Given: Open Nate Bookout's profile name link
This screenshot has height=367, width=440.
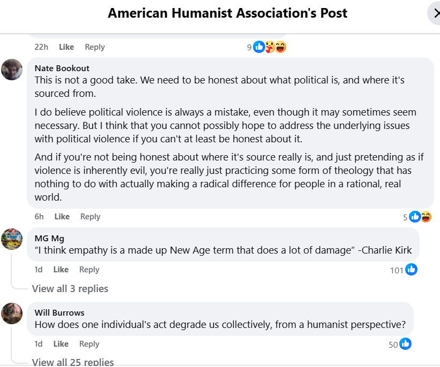Looking at the screenshot, I should 62,68.
